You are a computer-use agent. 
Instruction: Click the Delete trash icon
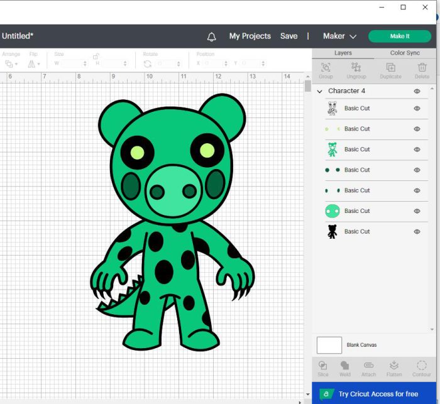click(x=422, y=67)
